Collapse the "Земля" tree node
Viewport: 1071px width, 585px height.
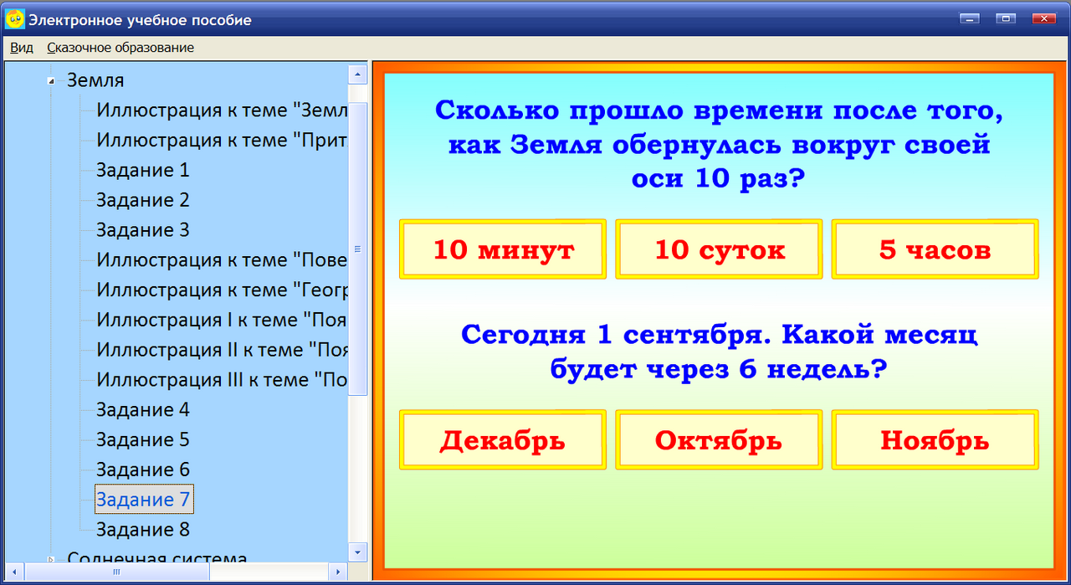[x=51, y=80]
